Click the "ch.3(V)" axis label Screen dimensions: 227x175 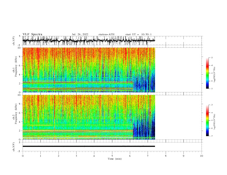(14, 147)
